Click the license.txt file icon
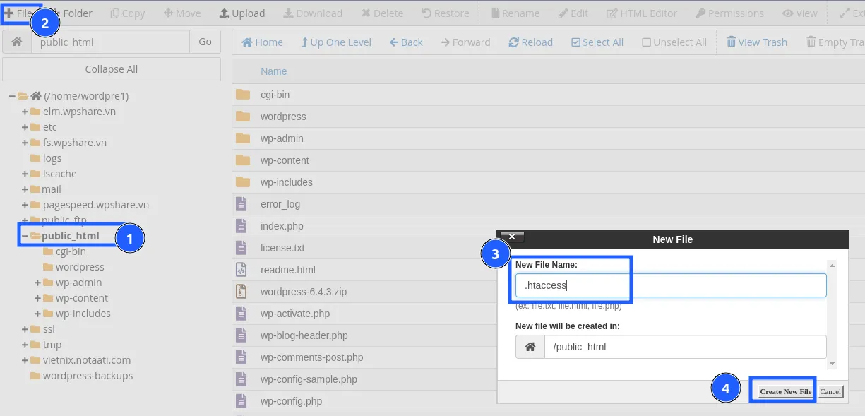865x416 pixels. pyautogui.click(x=241, y=248)
